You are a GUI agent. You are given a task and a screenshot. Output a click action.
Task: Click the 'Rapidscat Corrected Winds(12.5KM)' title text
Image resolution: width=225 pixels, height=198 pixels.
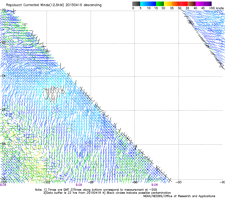click(35, 5)
